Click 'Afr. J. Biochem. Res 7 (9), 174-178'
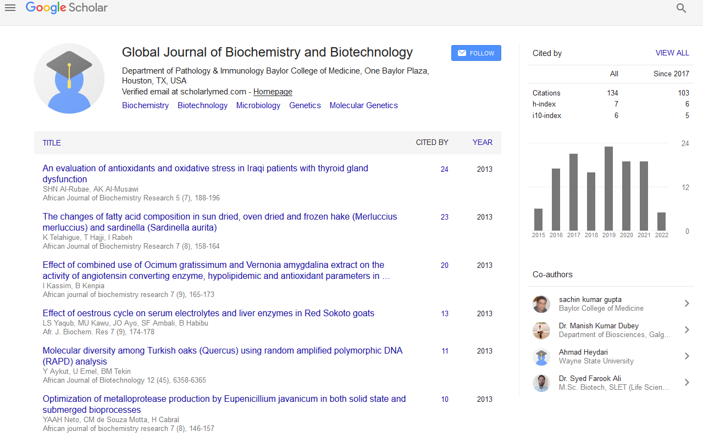The image size is (703, 437). pyautogui.click(x=98, y=332)
